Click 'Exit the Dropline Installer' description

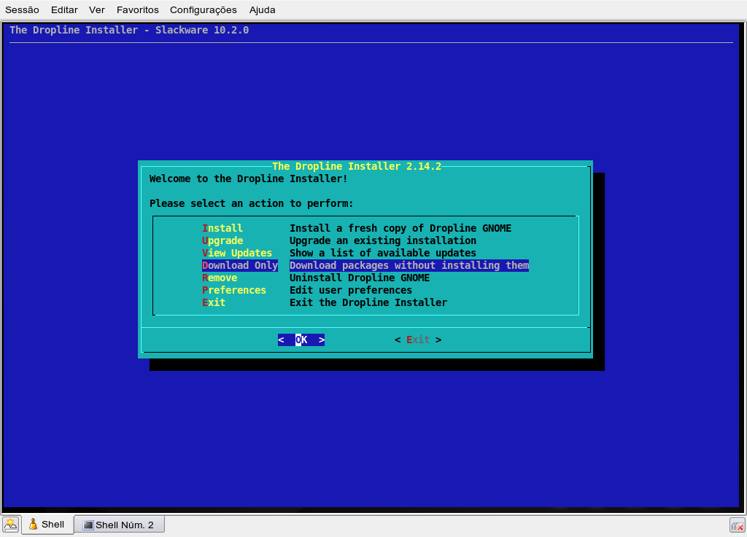pyautogui.click(x=368, y=302)
